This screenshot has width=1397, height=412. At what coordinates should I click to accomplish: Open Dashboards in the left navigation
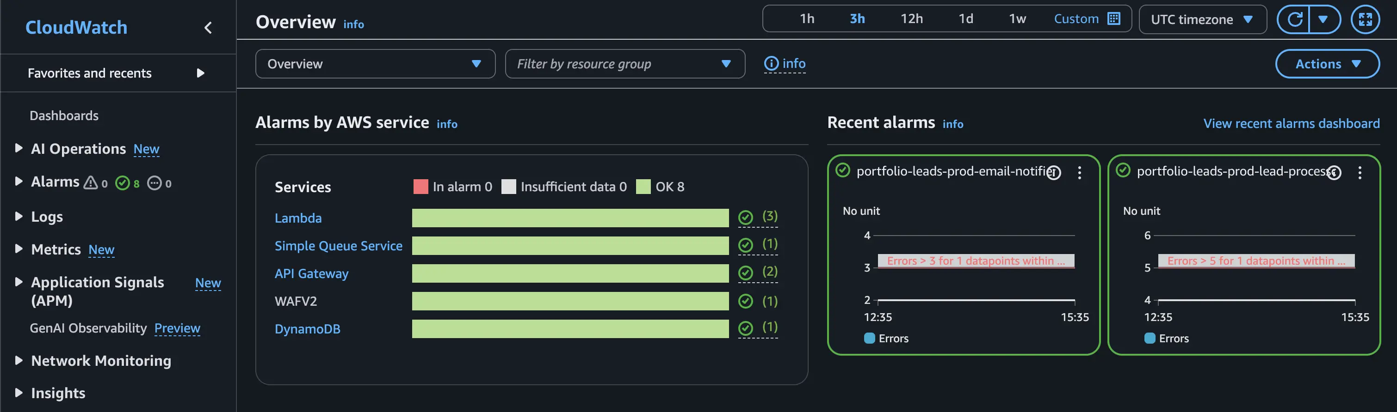pos(64,116)
